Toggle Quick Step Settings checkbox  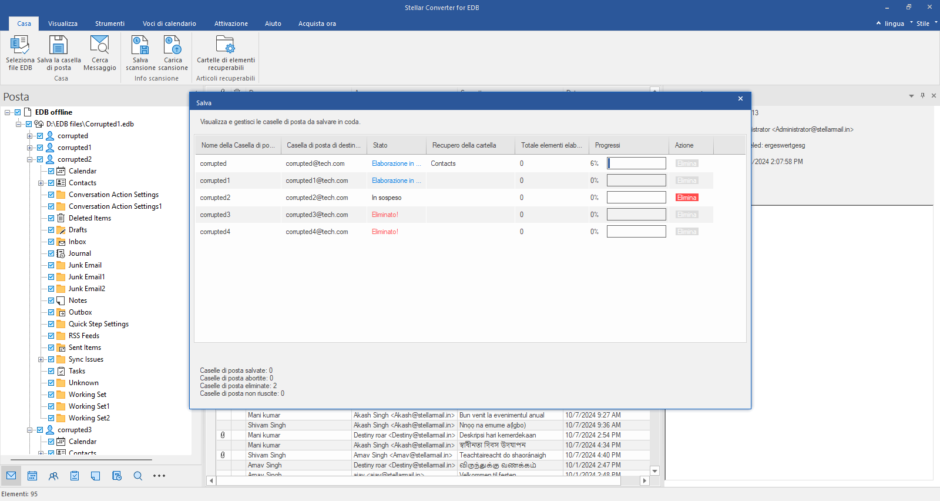pos(51,324)
